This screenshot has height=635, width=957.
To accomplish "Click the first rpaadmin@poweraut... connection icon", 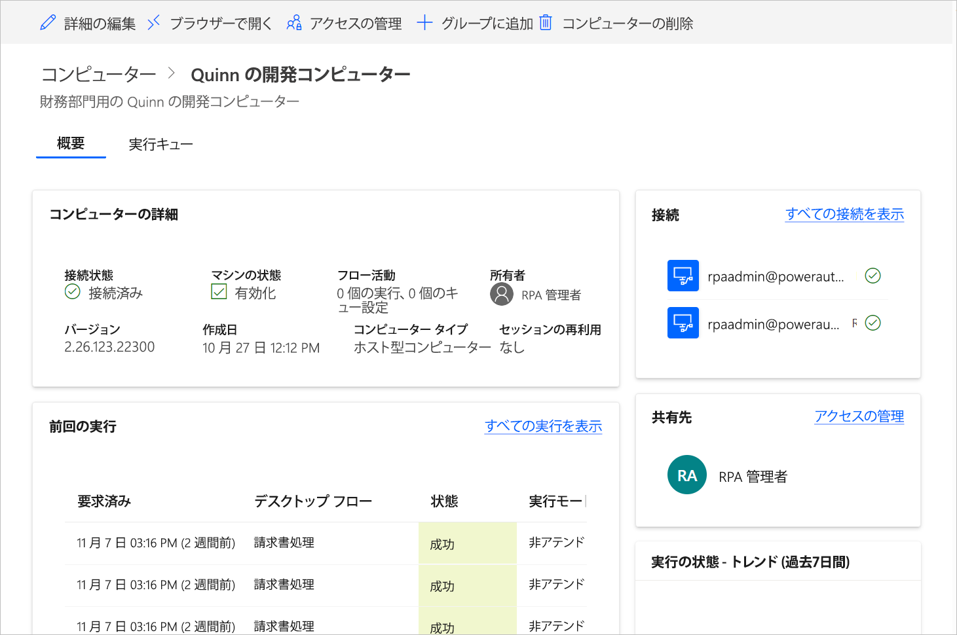I will point(683,276).
